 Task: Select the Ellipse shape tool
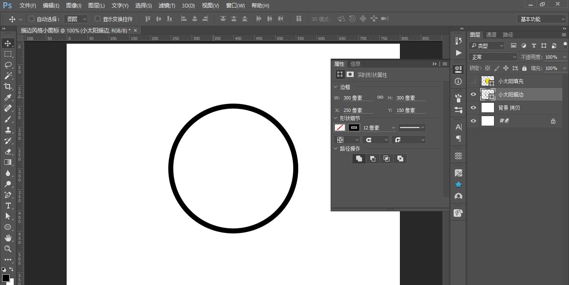tap(8, 227)
